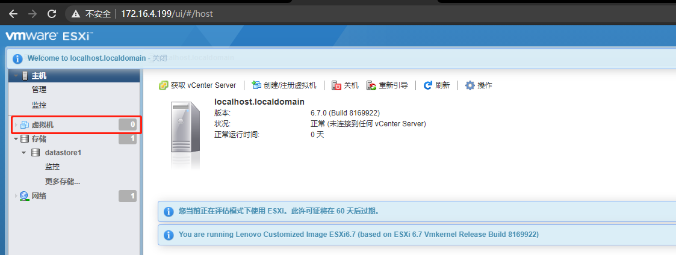Click 刷新 toolbar button
This screenshot has height=255, width=676.
tap(437, 85)
